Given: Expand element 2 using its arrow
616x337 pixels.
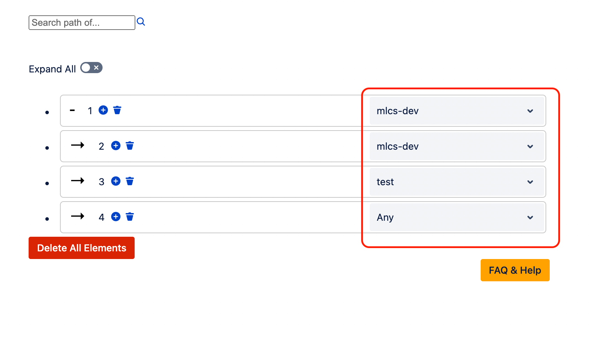Looking at the screenshot, I should click(x=78, y=145).
